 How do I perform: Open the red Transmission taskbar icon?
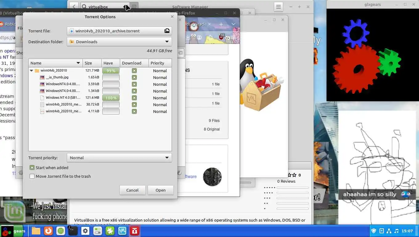pyautogui.click(x=135, y=231)
